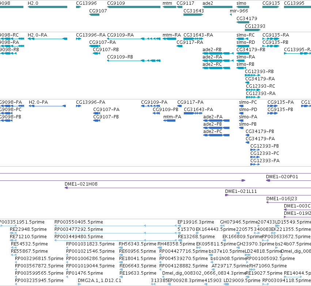This screenshot has width=311, height=286.
Task: Click the CG13996-RA transcript label
Action: pyautogui.click(x=91, y=35)
